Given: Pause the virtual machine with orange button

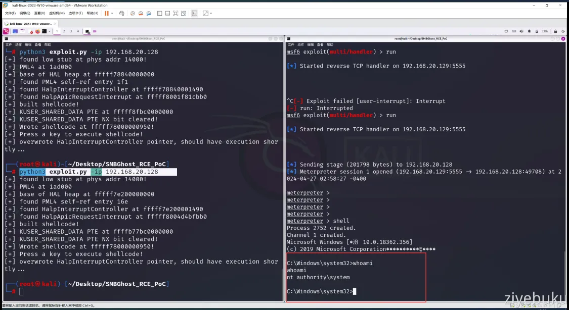Looking at the screenshot, I should (107, 13).
